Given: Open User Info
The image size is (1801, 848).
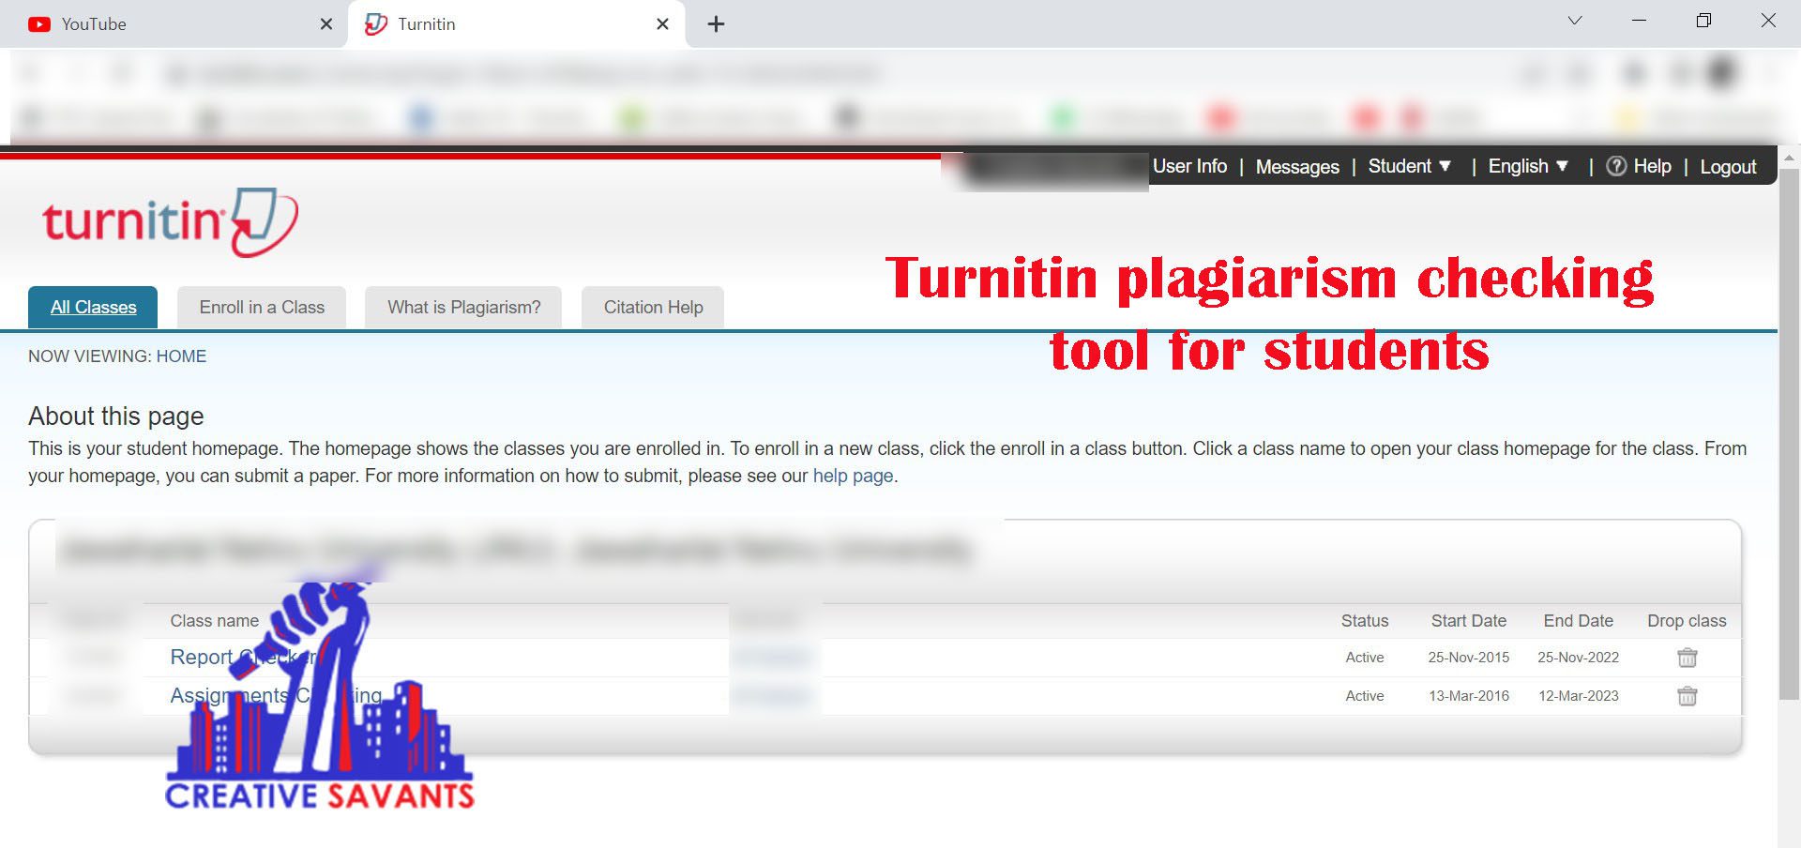Looking at the screenshot, I should coord(1189,166).
